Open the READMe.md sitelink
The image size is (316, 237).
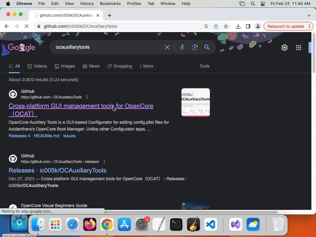(x=47, y=136)
